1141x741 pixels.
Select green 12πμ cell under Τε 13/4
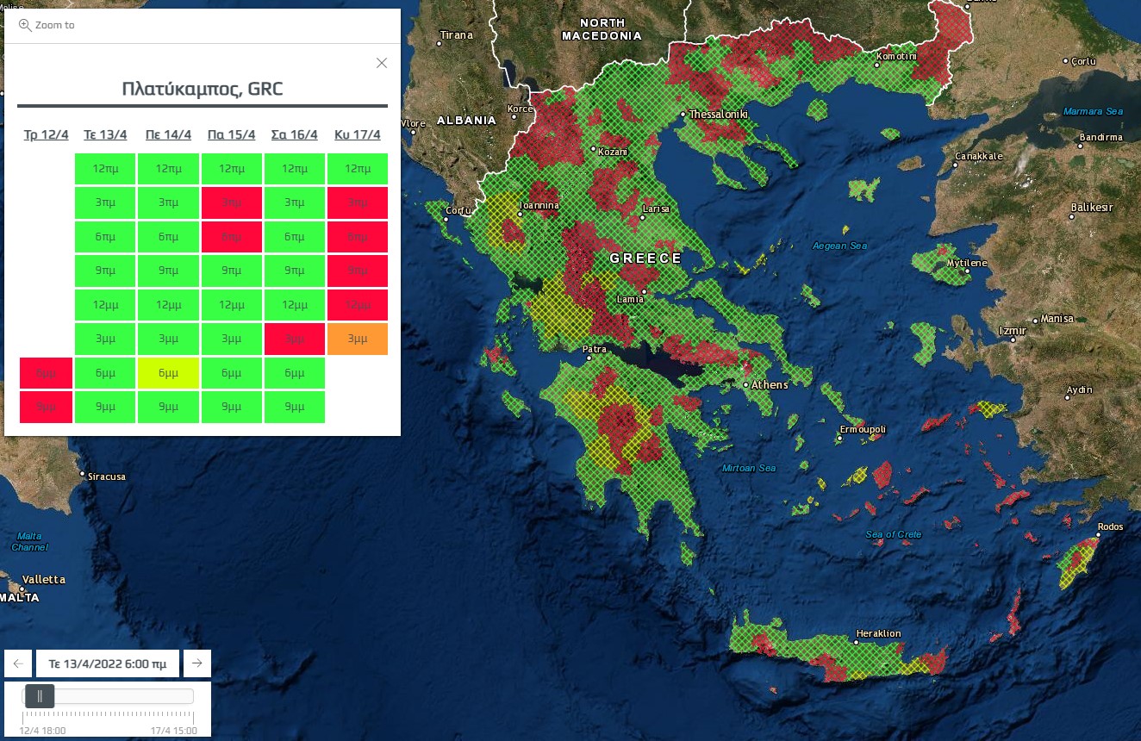(105, 169)
